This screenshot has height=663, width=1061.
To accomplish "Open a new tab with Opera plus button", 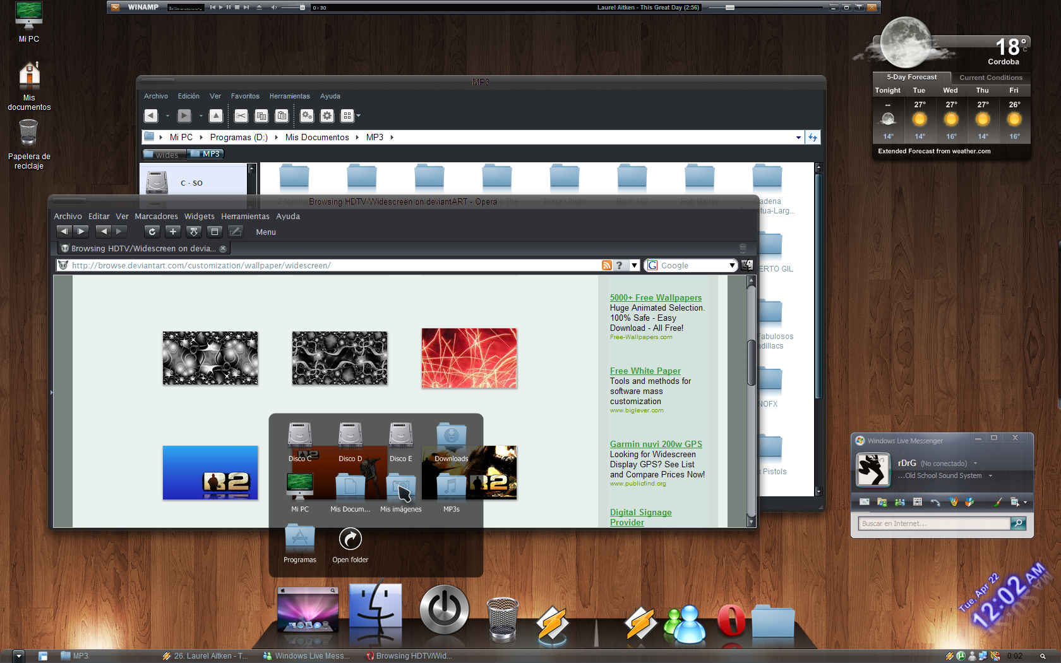I will (x=173, y=232).
